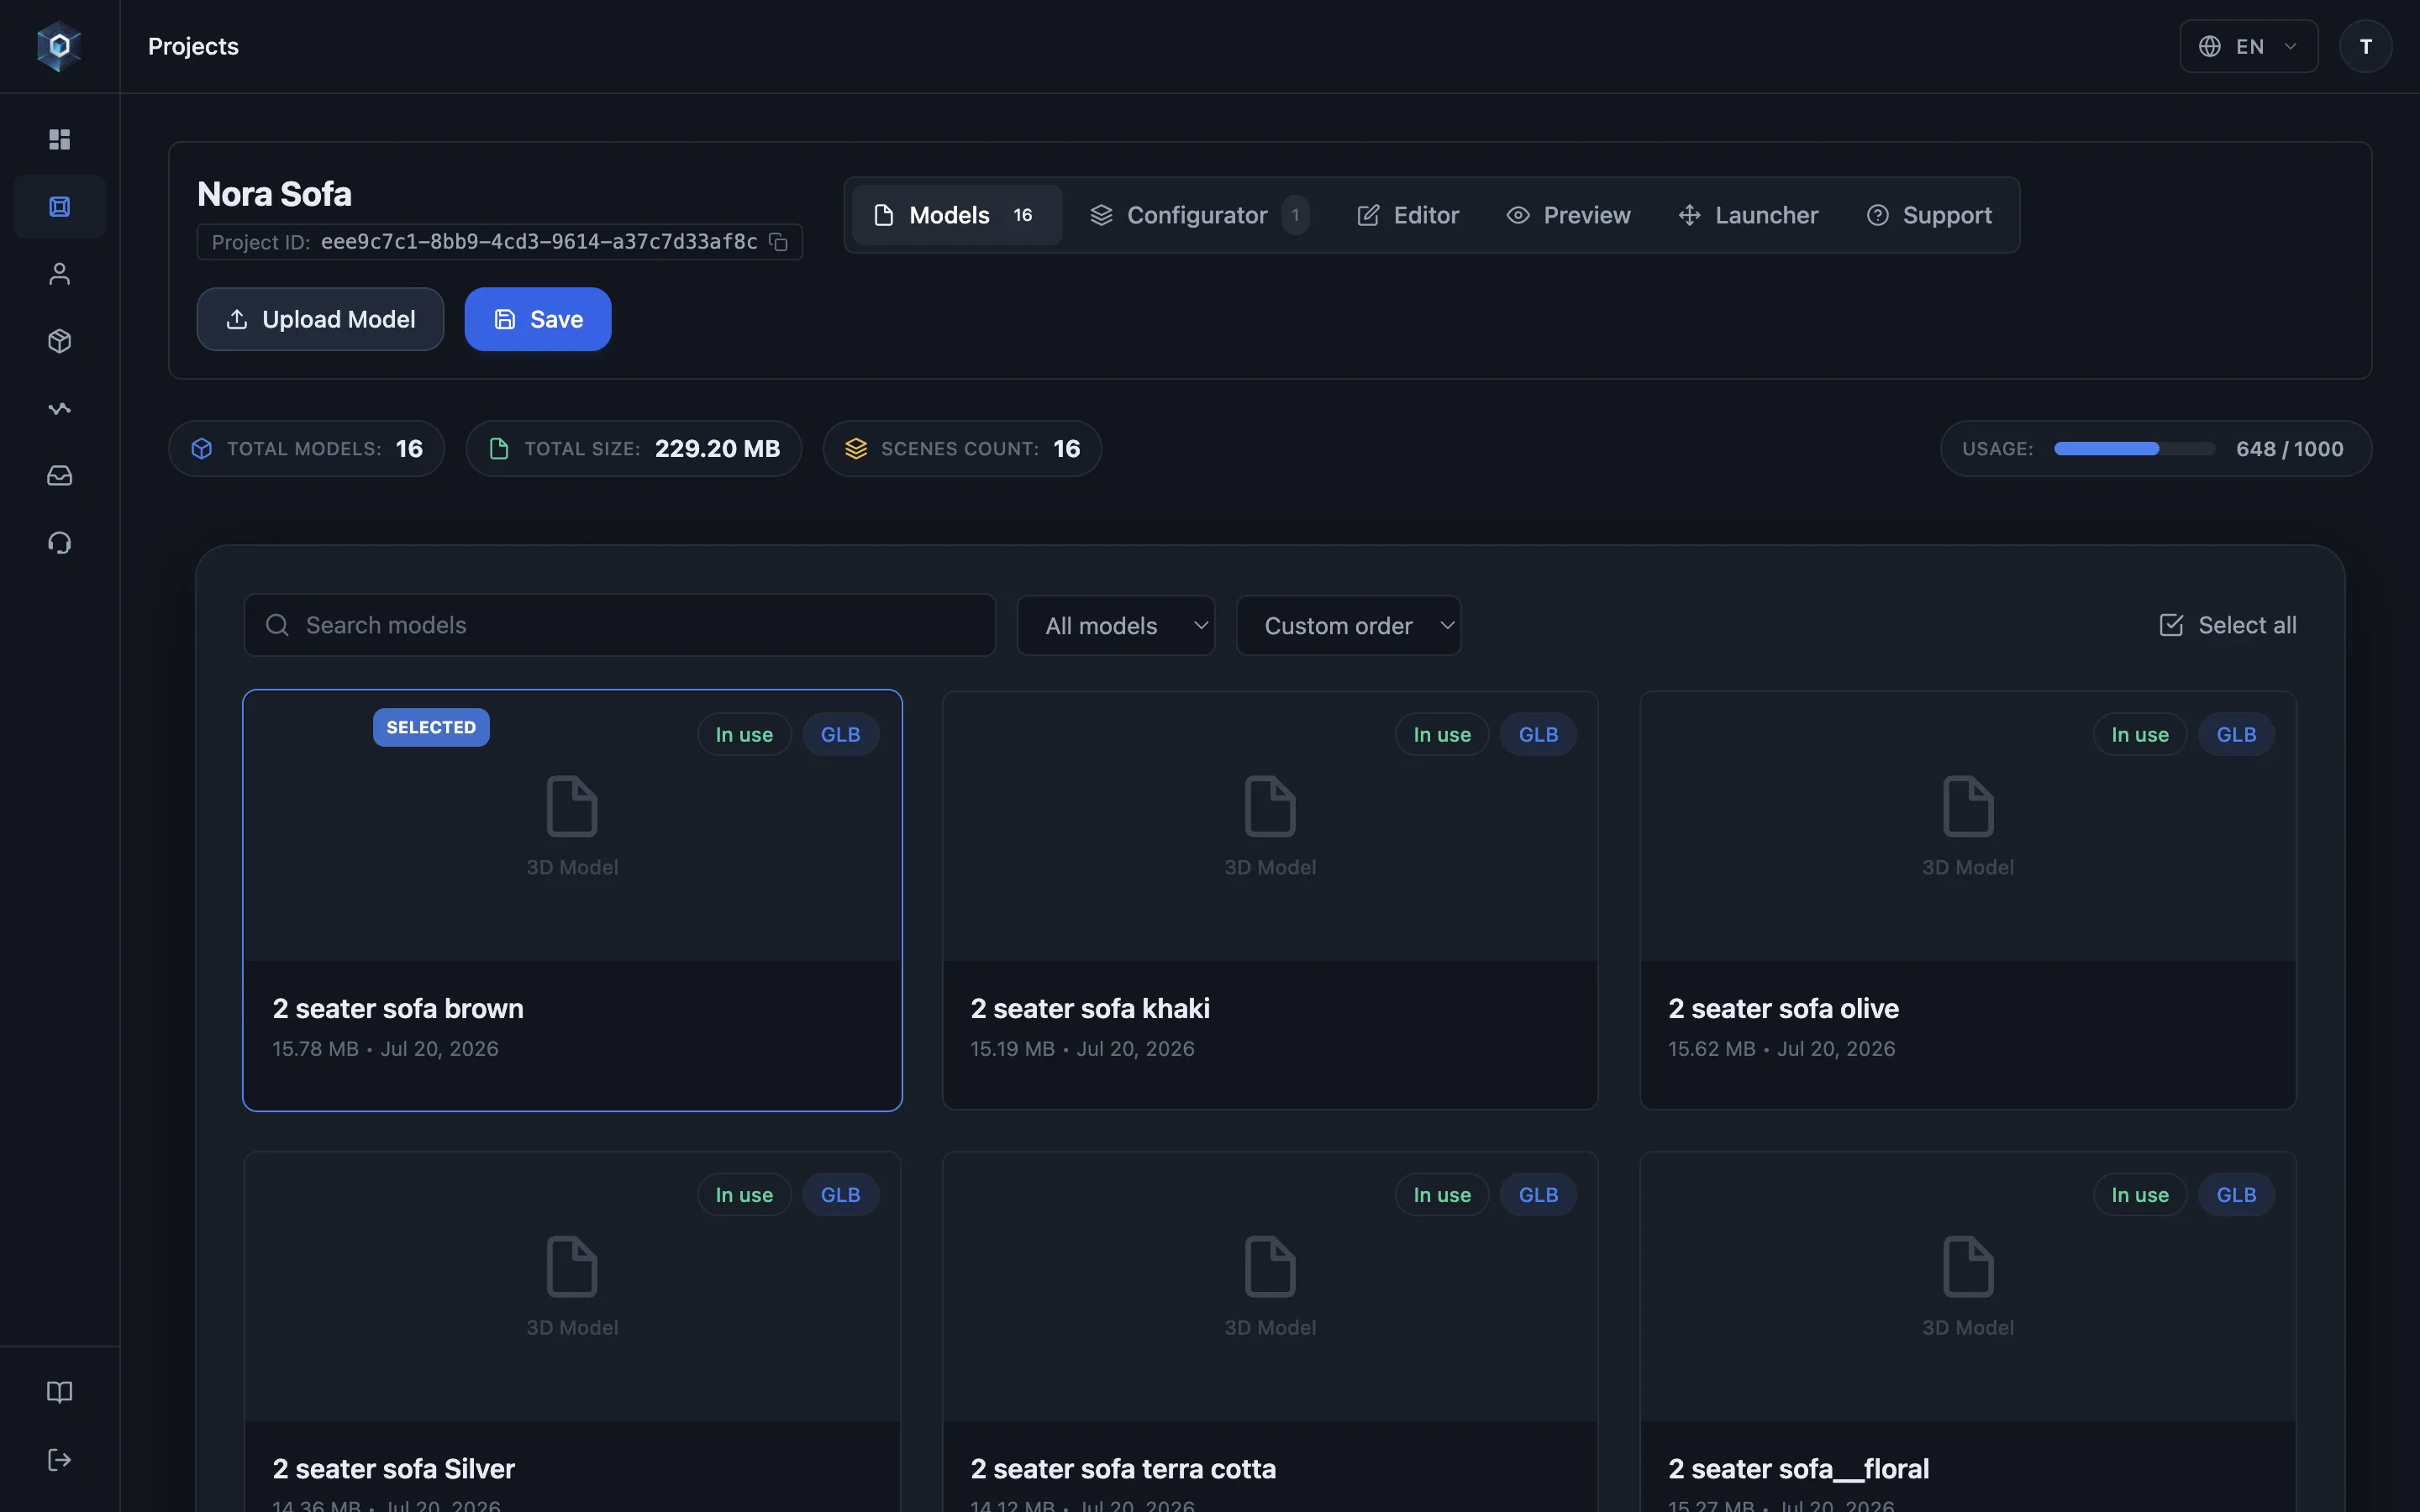This screenshot has width=2420, height=1512.
Task: Copy the Project ID with copy icon
Action: [778, 242]
